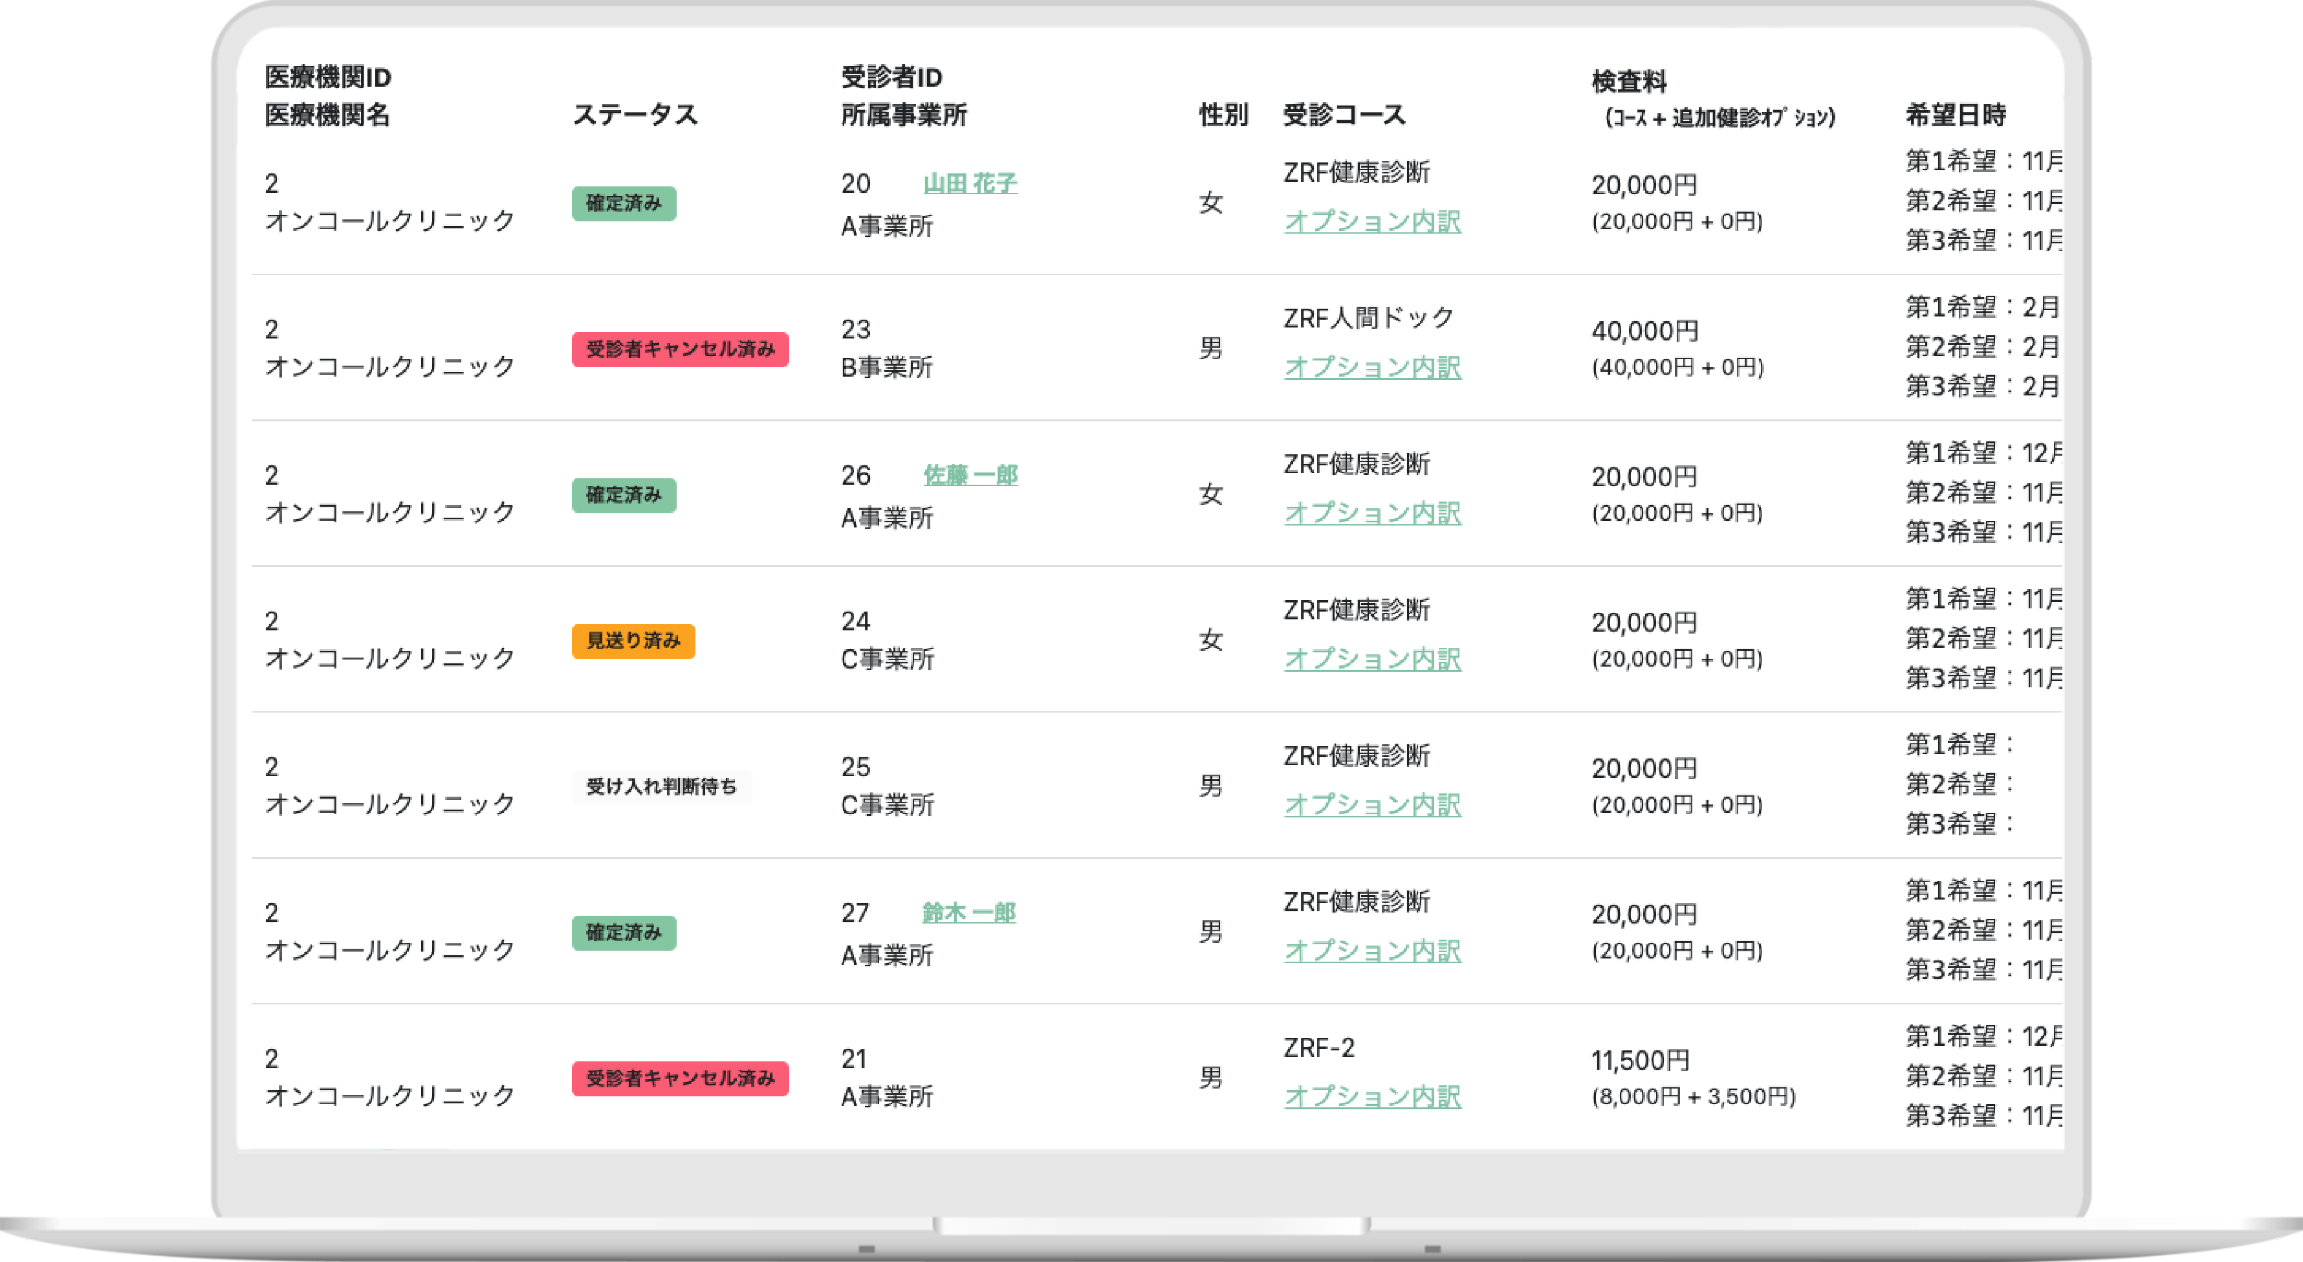
Task: Click C事業所 in patient 24 row
Action: pos(887,658)
